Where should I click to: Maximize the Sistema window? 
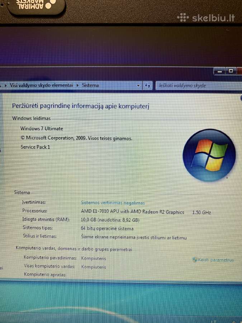[231, 71]
